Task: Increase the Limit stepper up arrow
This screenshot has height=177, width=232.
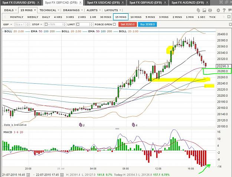Action: coord(92,23)
